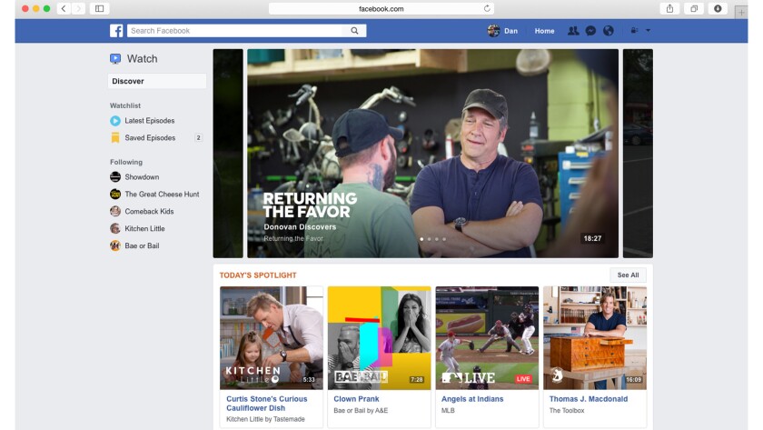Screen dimensions: 763x430
Task: Open Thomas J. Macdonald title link
Action: (x=589, y=399)
